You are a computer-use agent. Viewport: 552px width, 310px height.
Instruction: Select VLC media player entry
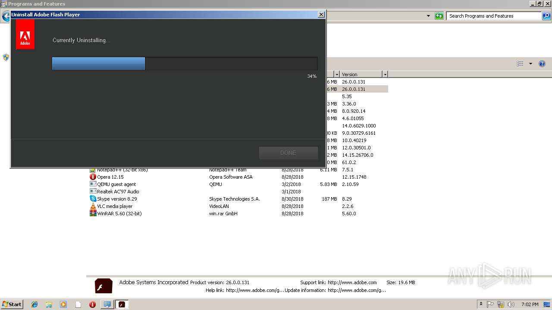(x=115, y=206)
